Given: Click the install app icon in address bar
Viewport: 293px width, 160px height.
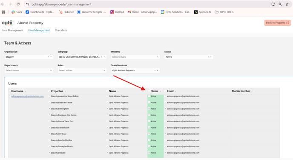Looking at the screenshot, I should pyautogui.click(x=273, y=4).
